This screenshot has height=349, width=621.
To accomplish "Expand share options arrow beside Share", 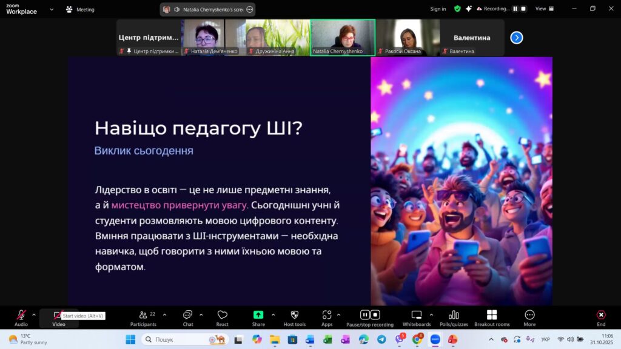I will pyautogui.click(x=273, y=315).
